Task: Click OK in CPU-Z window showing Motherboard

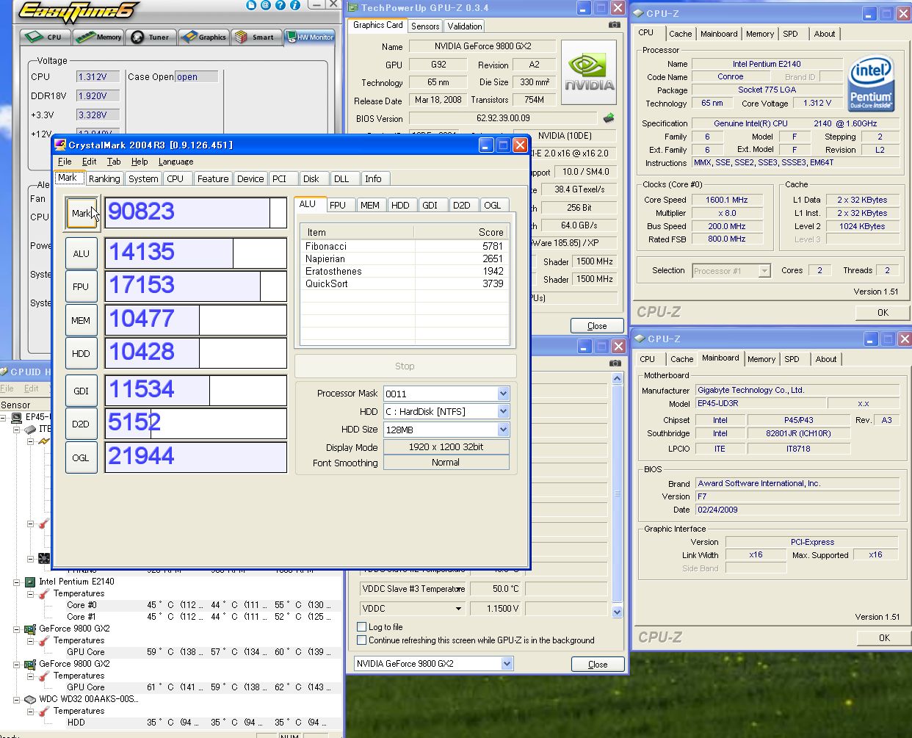Action: coord(884,637)
